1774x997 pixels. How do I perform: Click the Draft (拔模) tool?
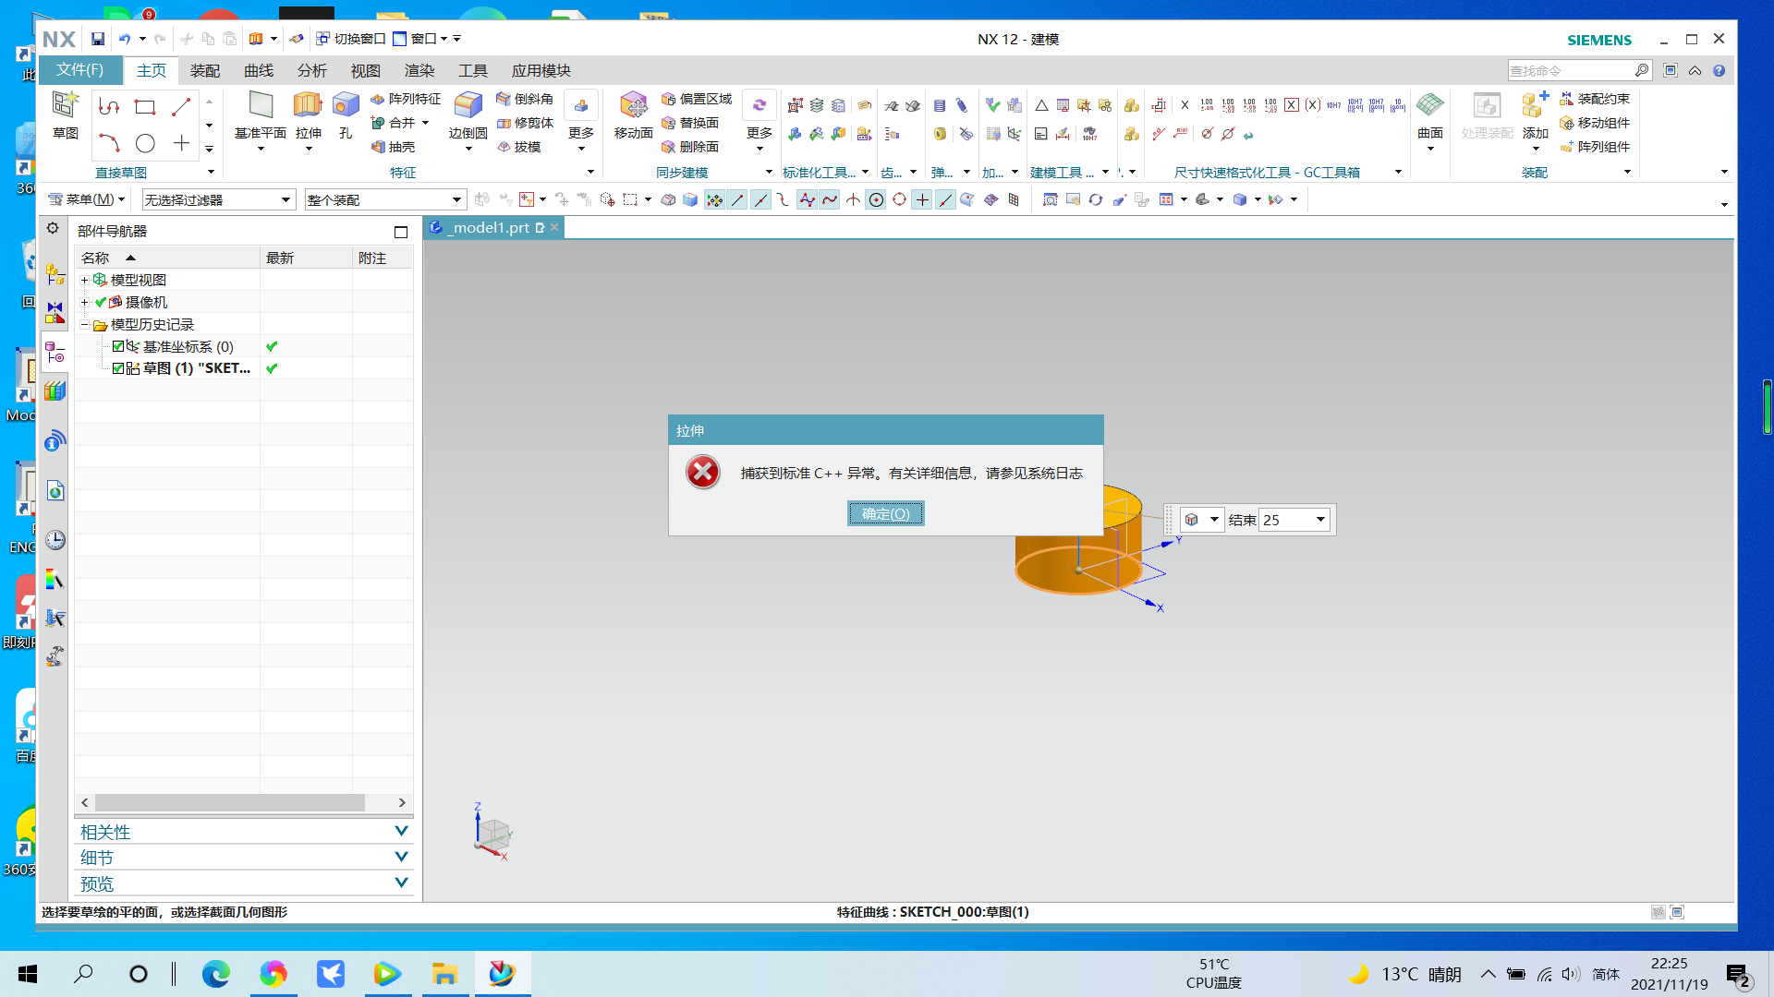tap(518, 147)
